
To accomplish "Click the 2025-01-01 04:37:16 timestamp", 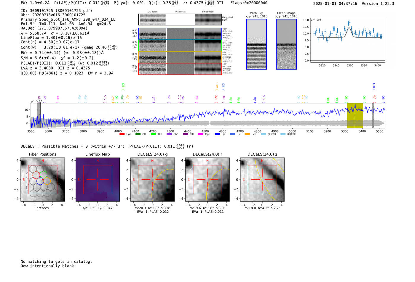I will coord(335,4).
